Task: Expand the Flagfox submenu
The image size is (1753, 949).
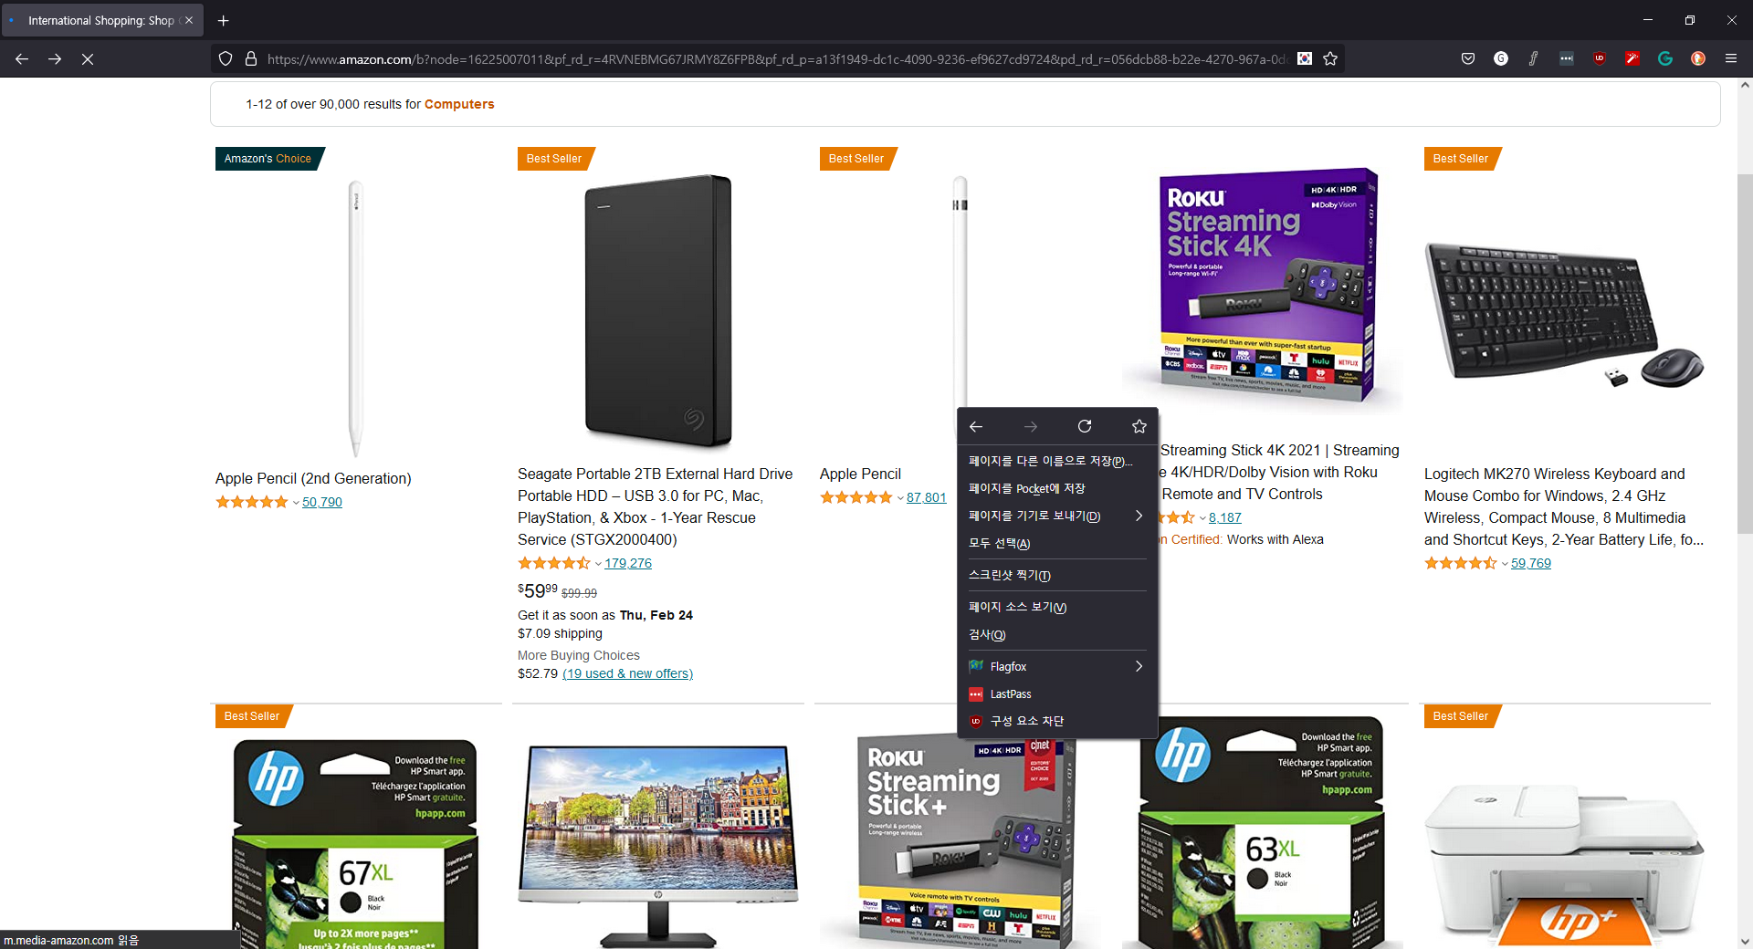Action: (x=1057, y=666)
